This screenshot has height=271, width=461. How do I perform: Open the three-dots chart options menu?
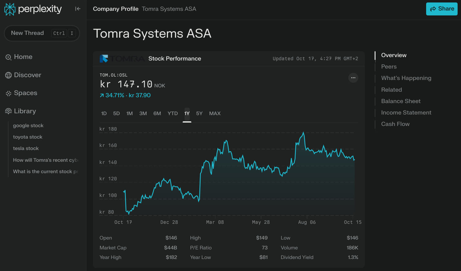pos(353,78)
